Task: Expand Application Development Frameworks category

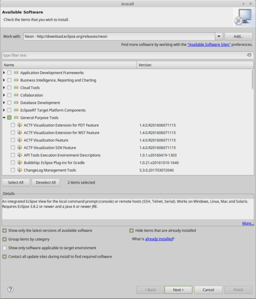Action: [4, 73]
